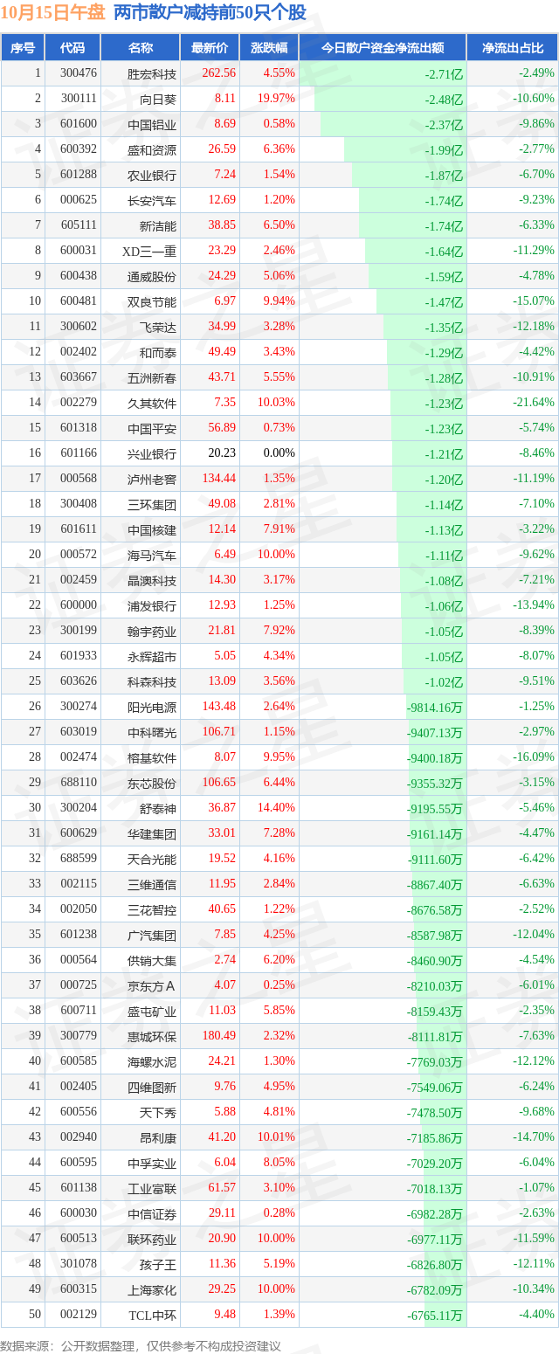Click 昂利康 change value 10.01%
559x1354 pixels.
pos(276,1137)
